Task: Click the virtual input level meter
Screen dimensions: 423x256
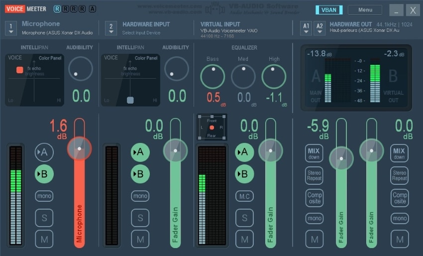Action: coord(212,196)
